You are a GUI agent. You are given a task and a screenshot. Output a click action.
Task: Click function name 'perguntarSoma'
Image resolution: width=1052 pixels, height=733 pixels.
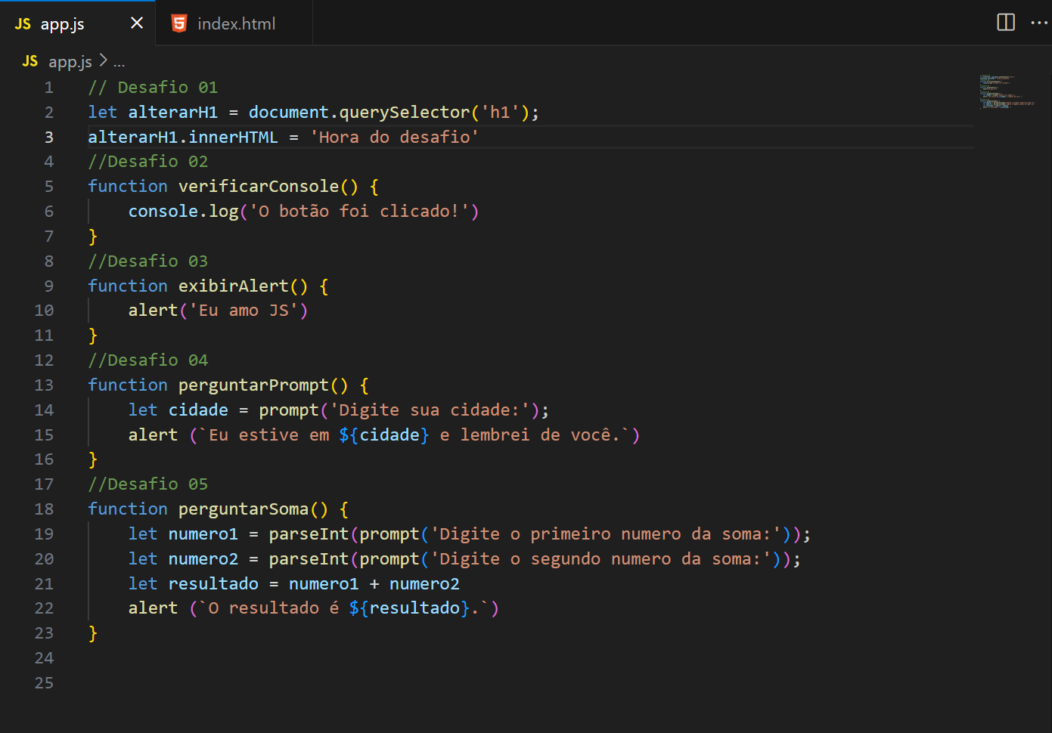click(244, 509)
